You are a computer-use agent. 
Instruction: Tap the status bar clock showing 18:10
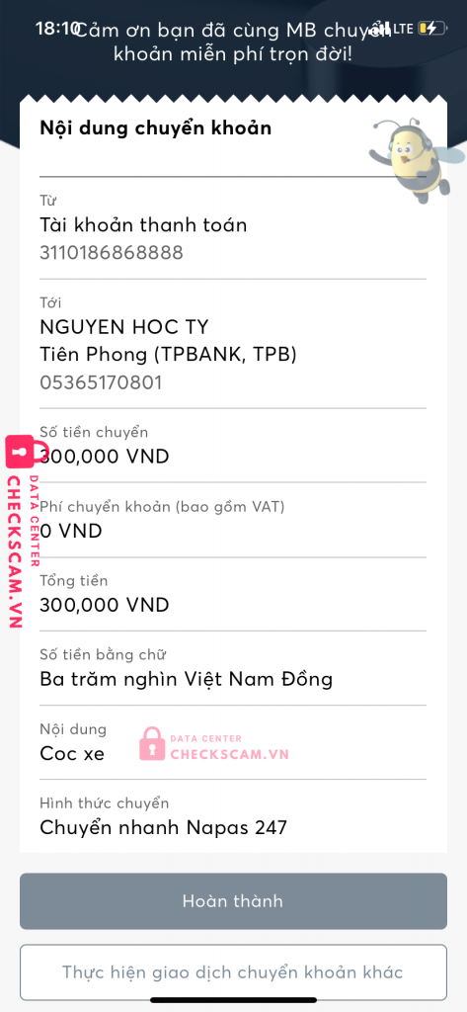(x=55, y=29)
